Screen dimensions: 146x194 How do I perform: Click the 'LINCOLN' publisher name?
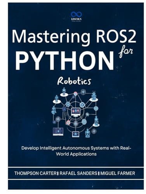(76, 19)
